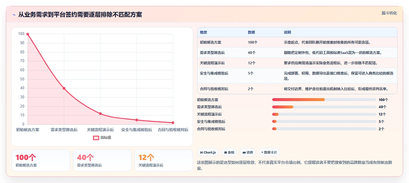Click the x-axis label 关键流程演示后 under chart

point(100,130)
